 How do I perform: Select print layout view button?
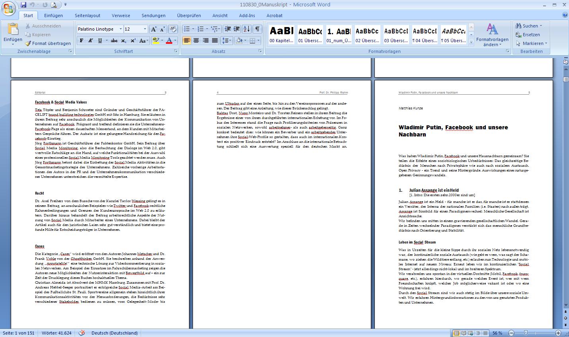[x=457, y=333]
